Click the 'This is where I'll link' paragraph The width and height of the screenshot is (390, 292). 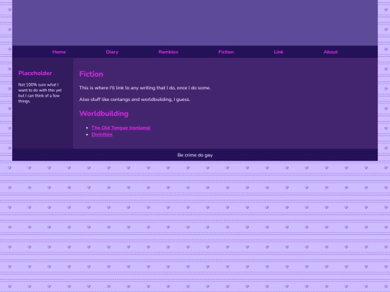pos(144,88)
